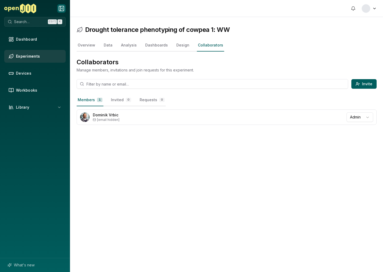
Task: Focus the sidebar Search field
Action: pos(35,22)
